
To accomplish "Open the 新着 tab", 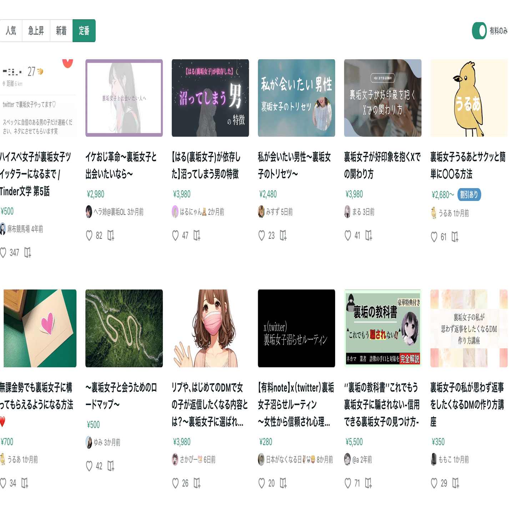I will point(61,31).
